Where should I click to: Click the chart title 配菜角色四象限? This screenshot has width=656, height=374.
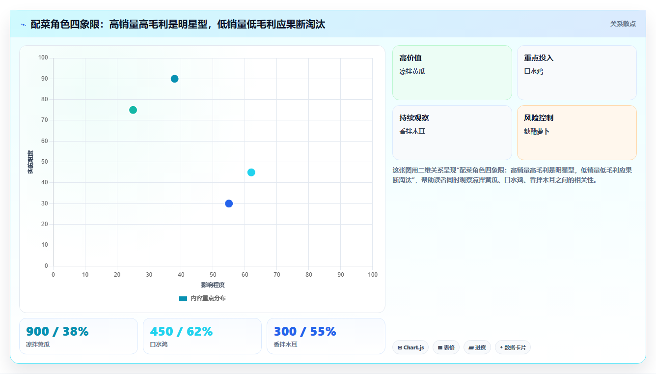178,24
